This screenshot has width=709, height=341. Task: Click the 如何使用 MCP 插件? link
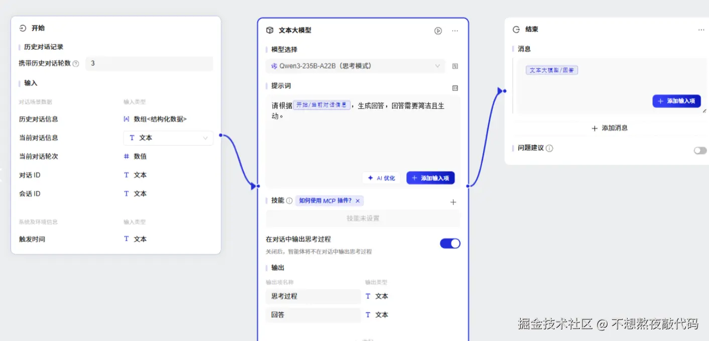pos(325,201)
